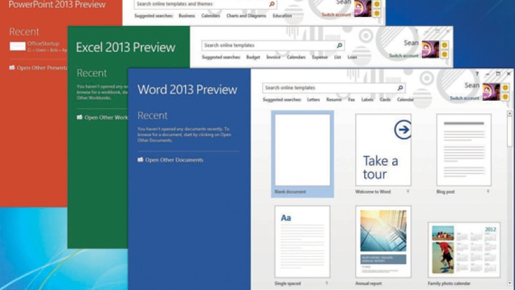Open Other Presentations in PowerPoint window
The width and height of the screenshot is (515, 290).
[42, 68]
